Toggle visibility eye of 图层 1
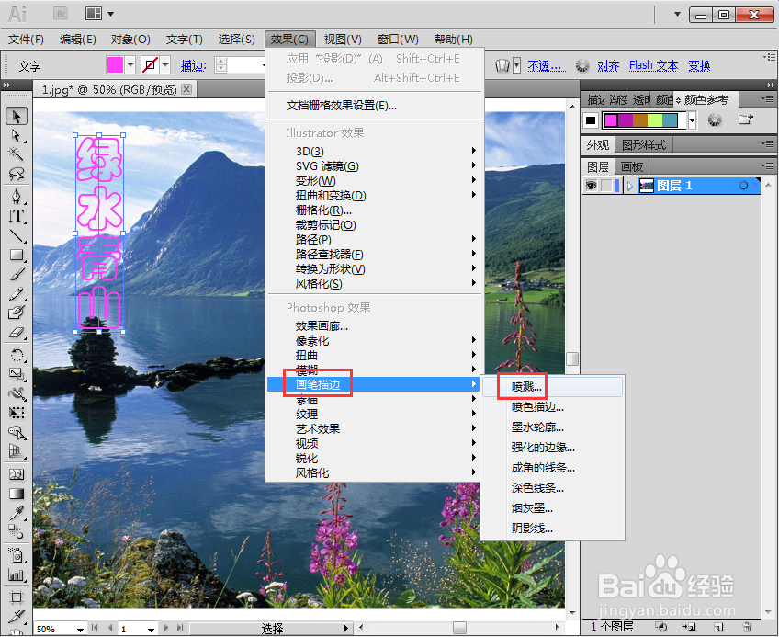Image resolution: width=779 pixels, height=637 pixels. (x=591, y=186)
